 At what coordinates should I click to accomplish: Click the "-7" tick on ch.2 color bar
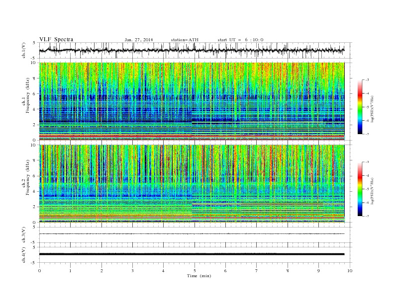[x=367, y=216]
